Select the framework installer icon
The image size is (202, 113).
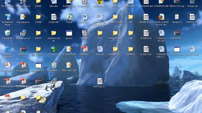[x=54, y=65]
